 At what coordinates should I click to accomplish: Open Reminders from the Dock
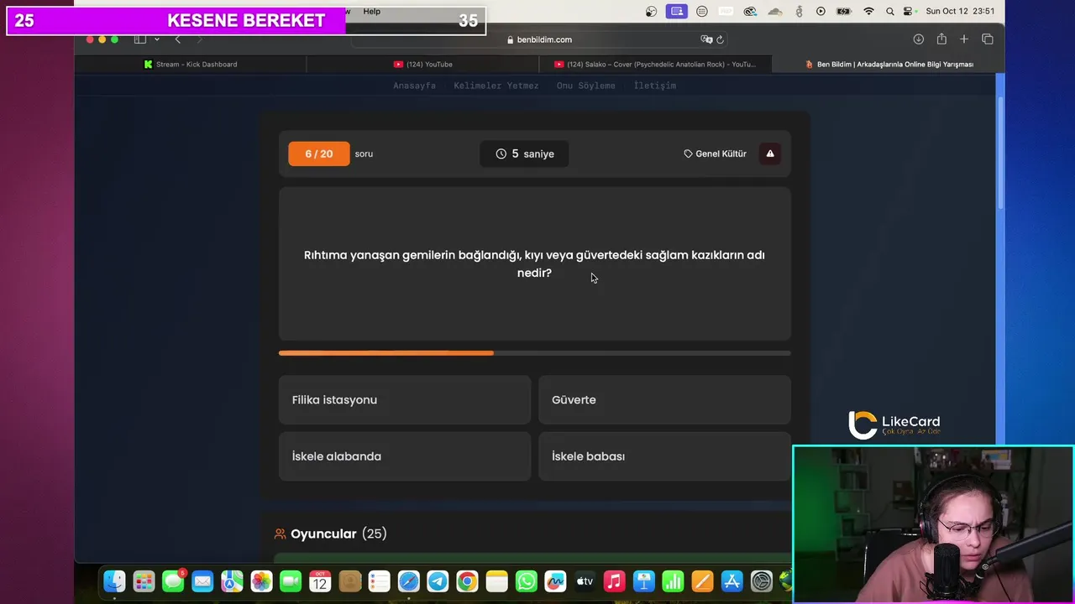[379, 581]
